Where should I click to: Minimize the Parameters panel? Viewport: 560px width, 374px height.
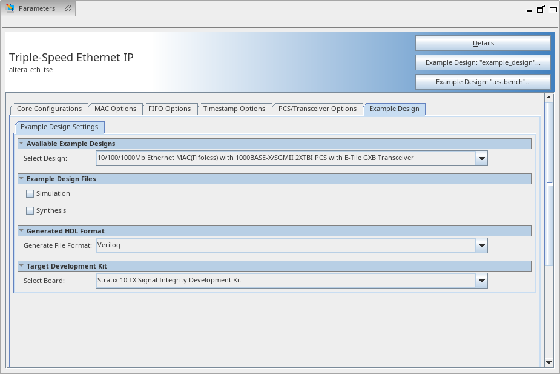(x=529, y=10)
